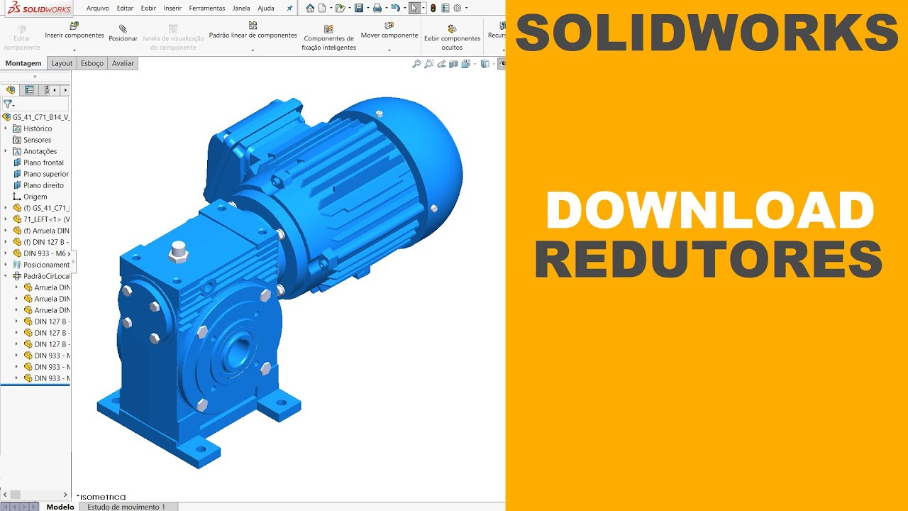Open the Select tool dropdown arrow
This screenshot has width=908, height=511.
click(x=423, y=8)
